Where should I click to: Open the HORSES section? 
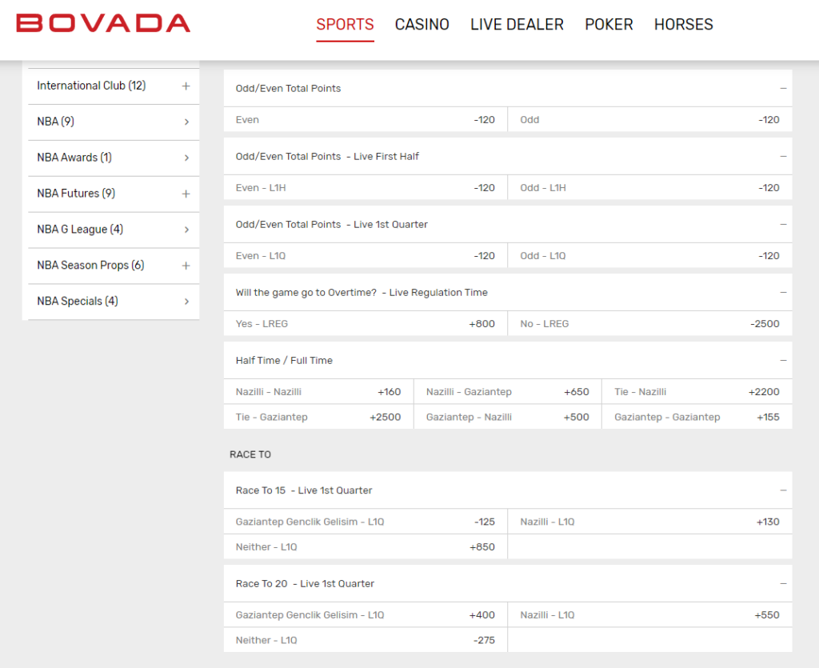pos(683,25)
